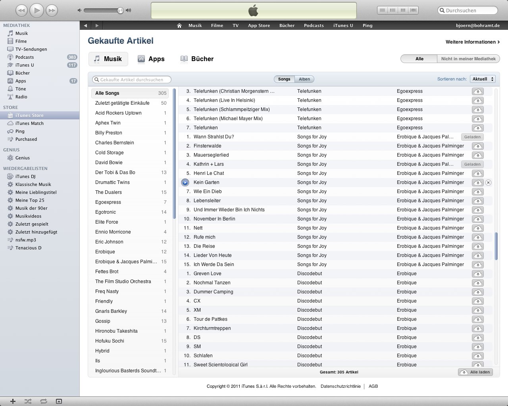Adjust the volume slider knob

tap(120, 10)
